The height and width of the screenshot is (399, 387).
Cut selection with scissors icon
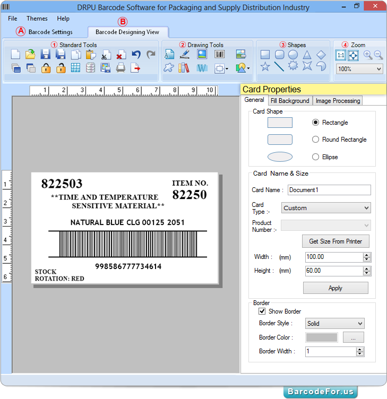[x=106, y=54]
